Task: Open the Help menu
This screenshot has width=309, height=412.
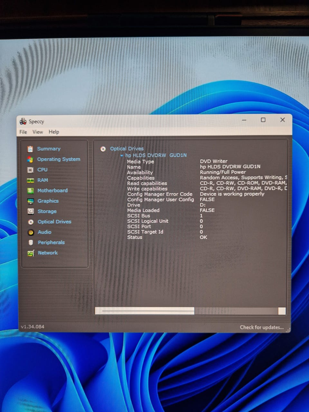Action: [54, 132]
